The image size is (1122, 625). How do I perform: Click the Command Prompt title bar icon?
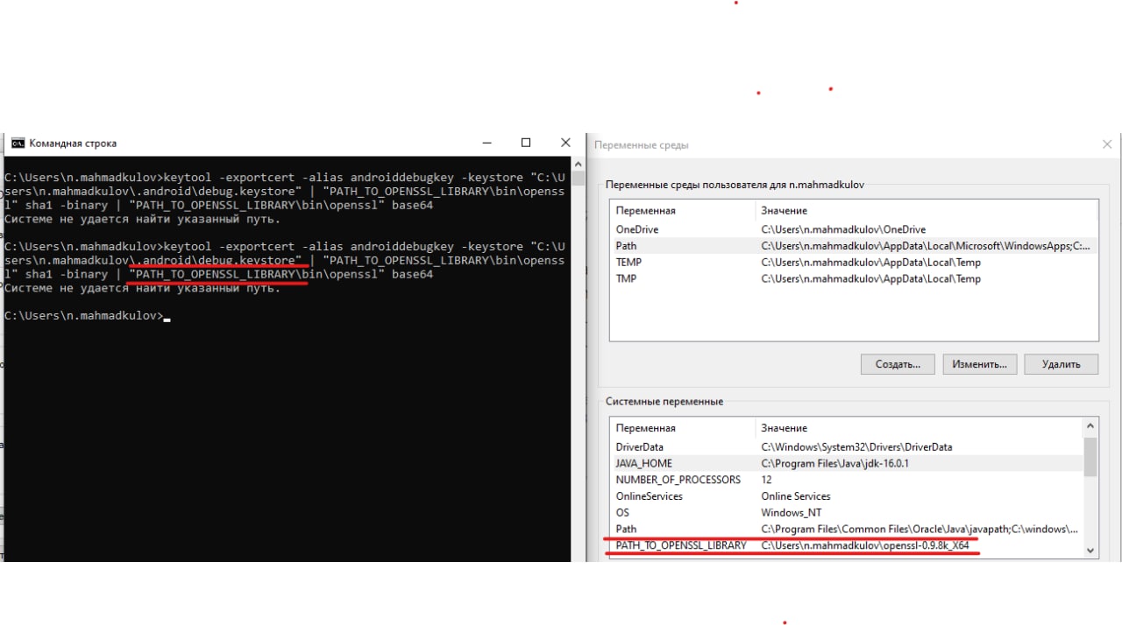pyautogui.click(x=18, y=144)
